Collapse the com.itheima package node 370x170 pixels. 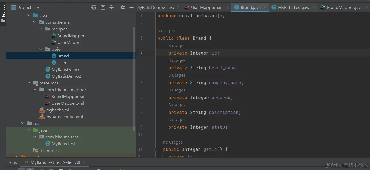tap(35, 22)
